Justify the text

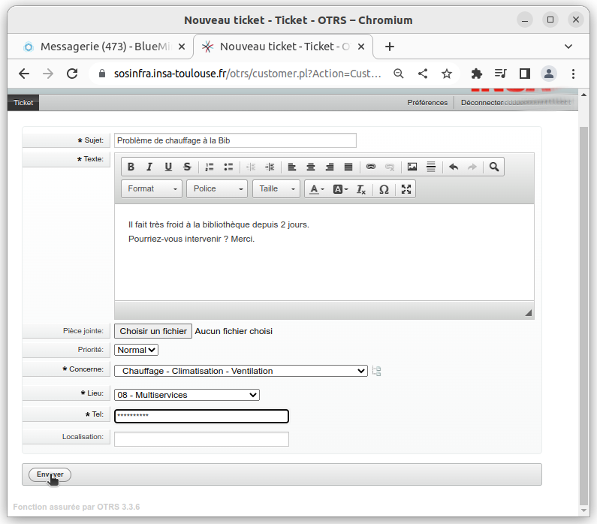348,167
